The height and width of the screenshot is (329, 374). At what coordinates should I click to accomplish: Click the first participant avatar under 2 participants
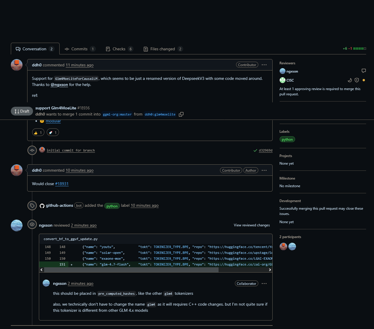(x=283, y=247)
